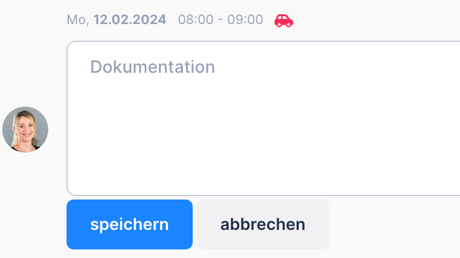The width and height of the screenshot is (460, 258).
Task: Click the Dokumentation placeholder text
Action: pos(153,67)
